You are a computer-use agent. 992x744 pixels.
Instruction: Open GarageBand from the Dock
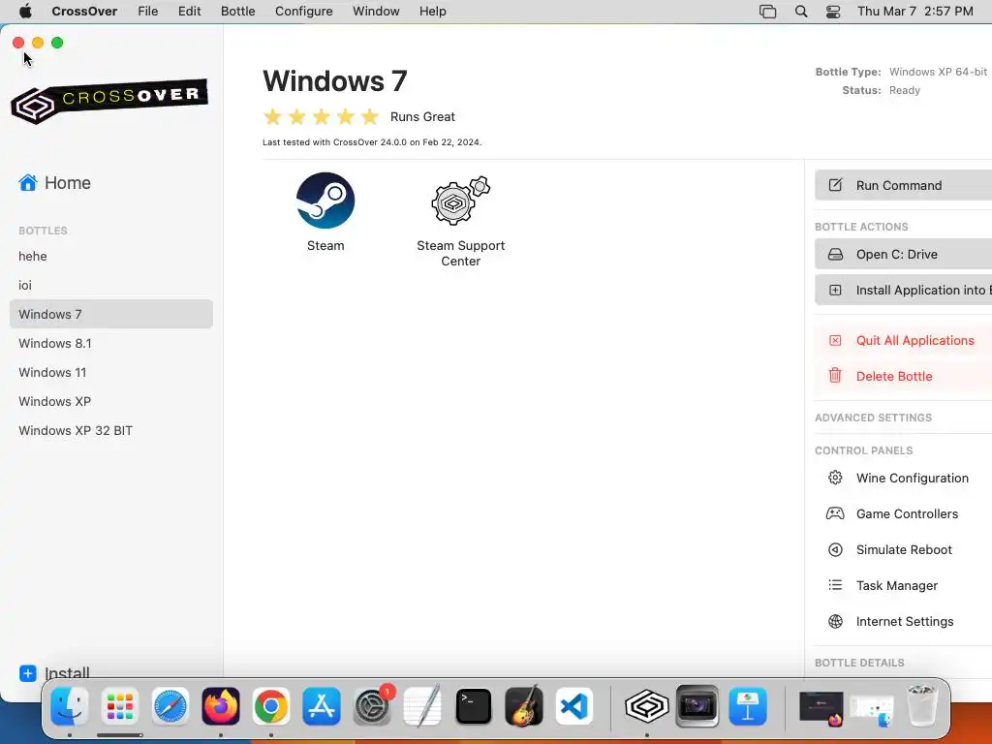tap(524, 706)
